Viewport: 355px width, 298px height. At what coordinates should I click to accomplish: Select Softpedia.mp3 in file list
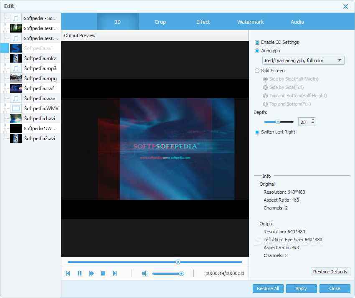click(x=40, y=68)
